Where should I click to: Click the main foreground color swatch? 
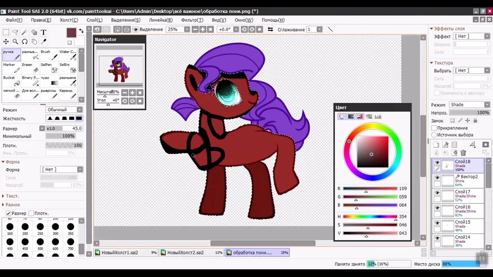(x=71, y=33)
